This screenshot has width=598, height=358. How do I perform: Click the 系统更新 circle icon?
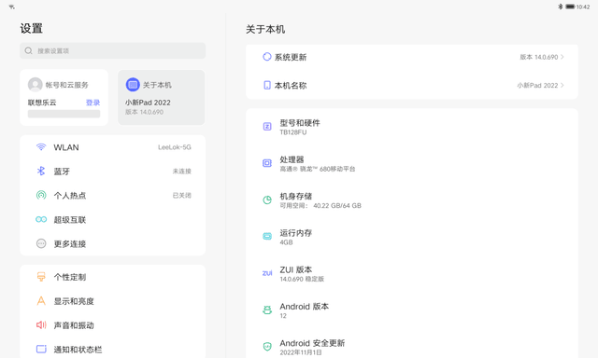point(267,57)
